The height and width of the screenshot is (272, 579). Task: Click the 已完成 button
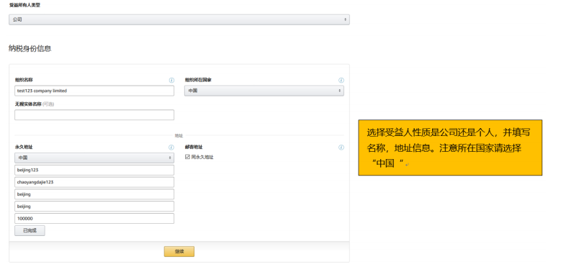[x=30, y=230]
